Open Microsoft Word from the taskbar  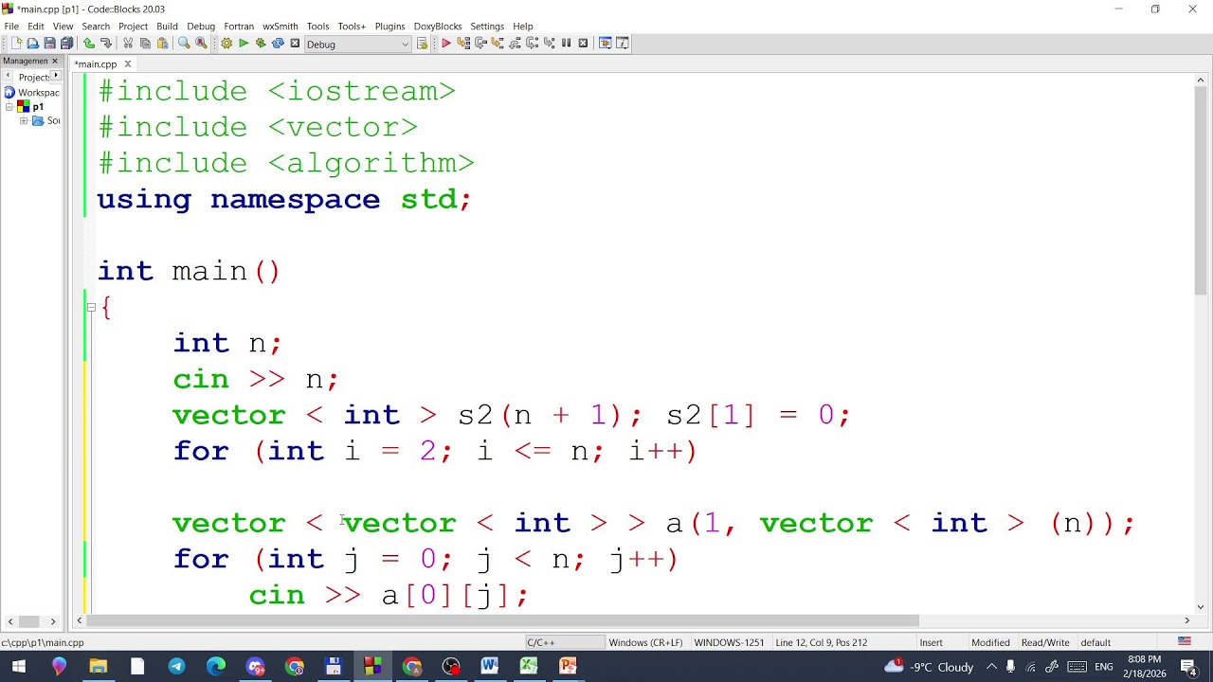point(489,667)
